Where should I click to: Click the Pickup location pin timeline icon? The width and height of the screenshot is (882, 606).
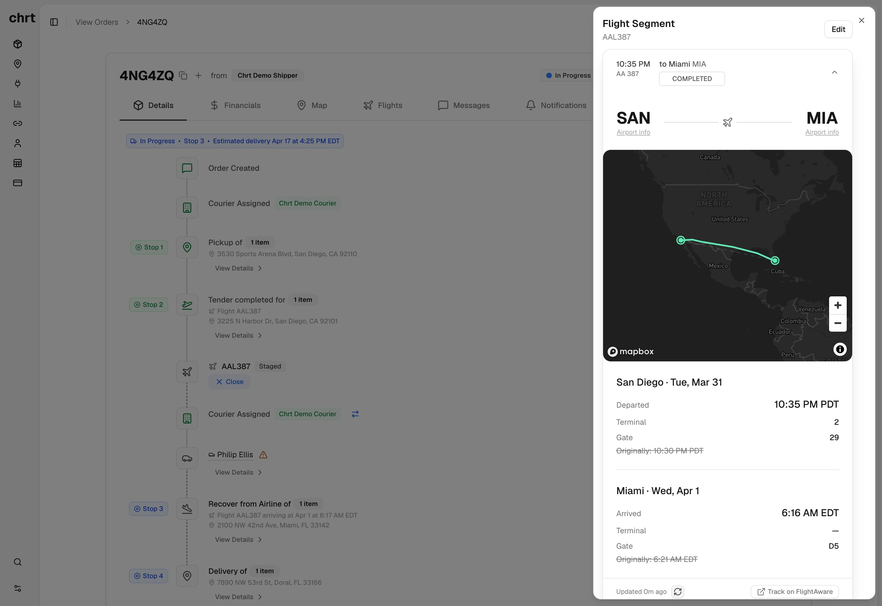(x=187, y=247)
